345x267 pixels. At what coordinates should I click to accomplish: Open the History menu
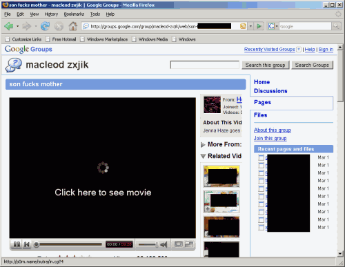(x=51, y=14)
